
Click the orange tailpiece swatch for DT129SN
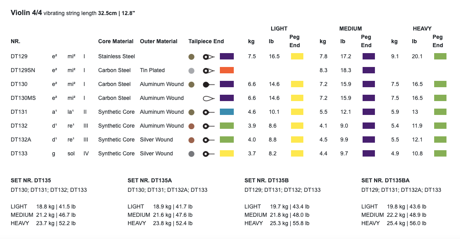pos(227,70)
